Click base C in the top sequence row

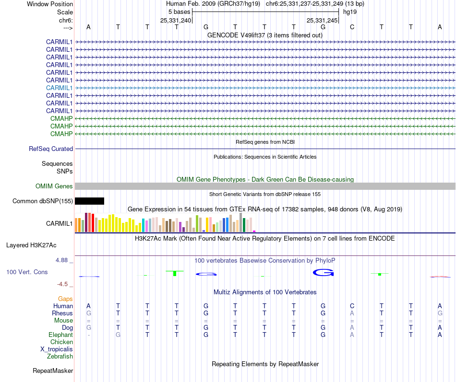(352, 27)
